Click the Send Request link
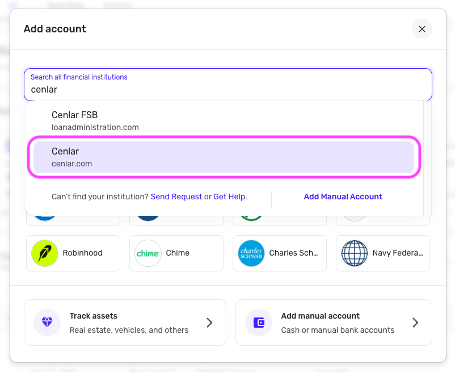Screen dimensions: 455x372 click(x=176, y=197)
